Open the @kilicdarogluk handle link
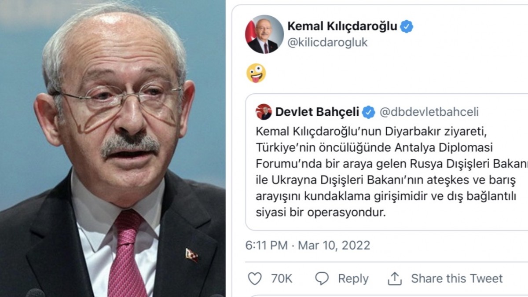 coord(327,43)
